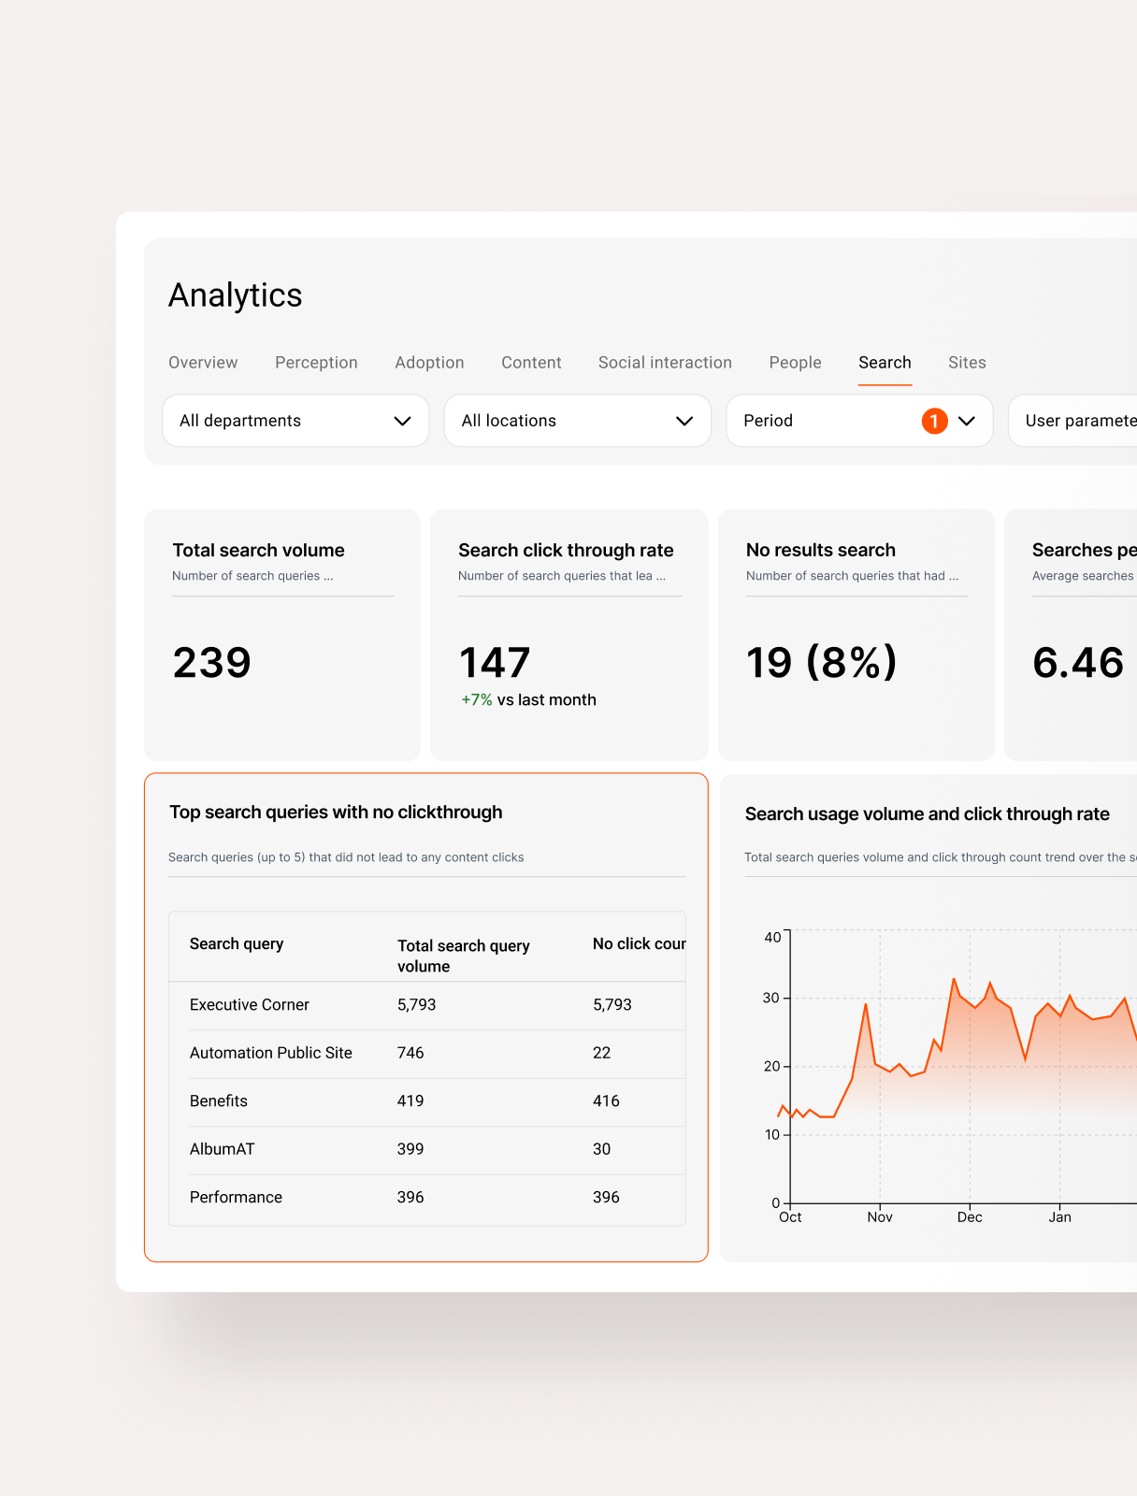Click the chevron in All departments dropdown

click(x=403, y=421)
